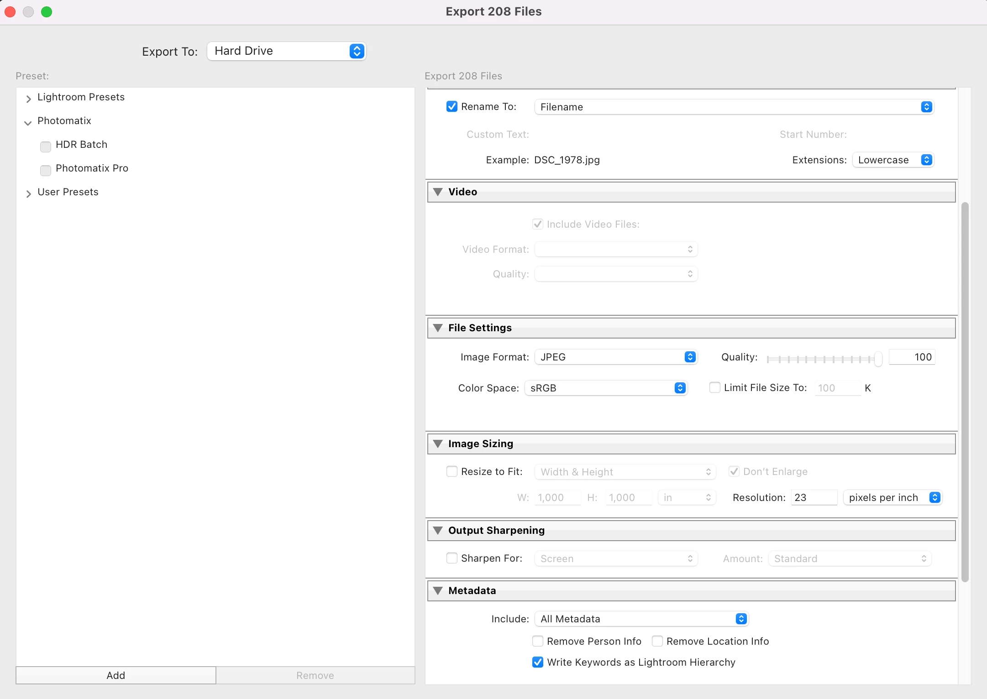
Task: Open the Image Format JPEG dropdown
Action: click(x=615, y=357)
